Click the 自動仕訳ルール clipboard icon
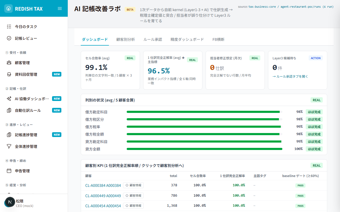340x212 pixels. point(9,110)
